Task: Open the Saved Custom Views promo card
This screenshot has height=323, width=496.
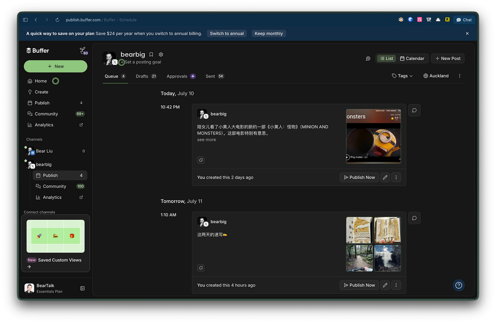Action: click(x=56, y=244)
